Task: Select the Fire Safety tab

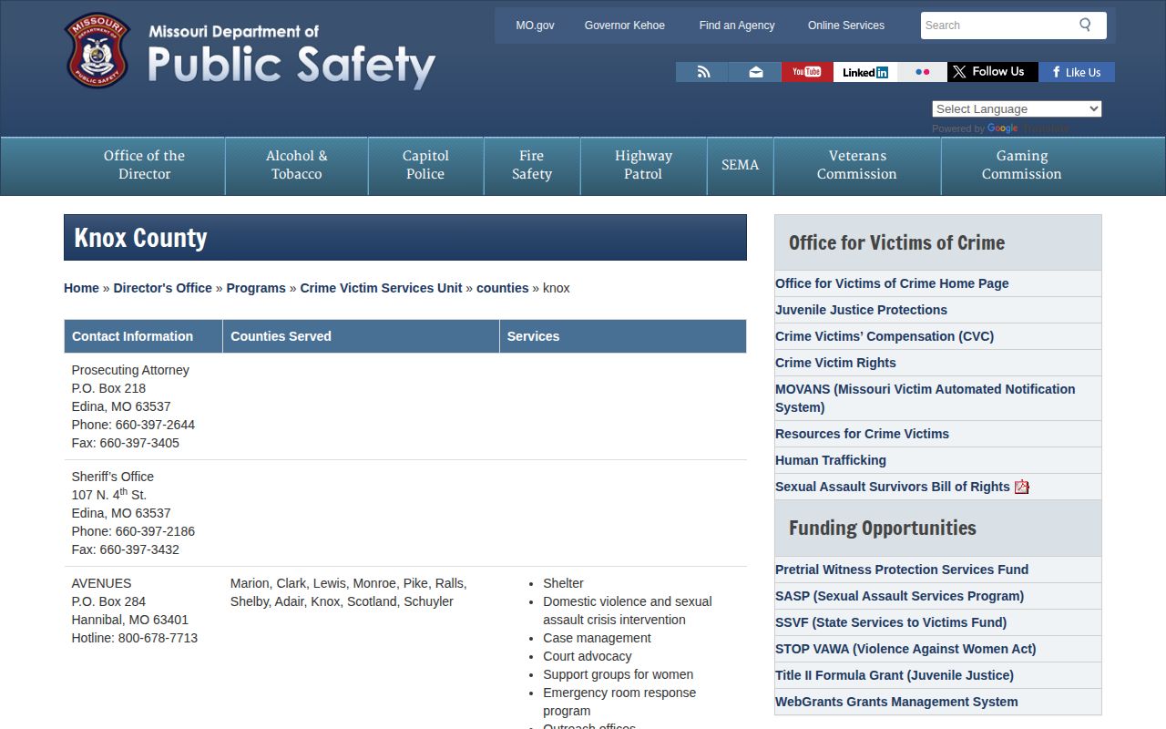Action: pyautogui.click(x=532, y=166)
